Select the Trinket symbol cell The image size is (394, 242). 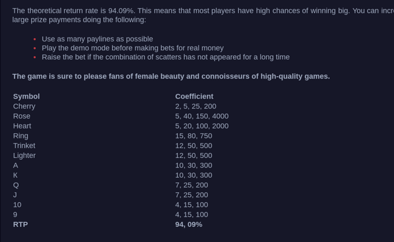pyautogui.click(x=24, y=146)
